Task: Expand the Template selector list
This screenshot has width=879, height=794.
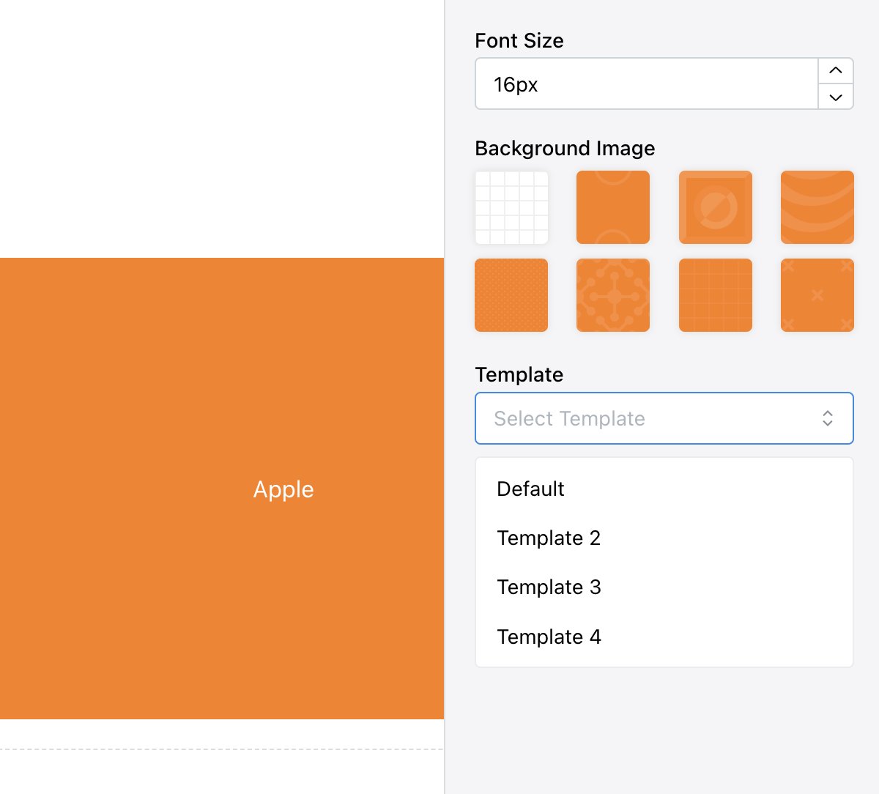Action: [664, 418]
